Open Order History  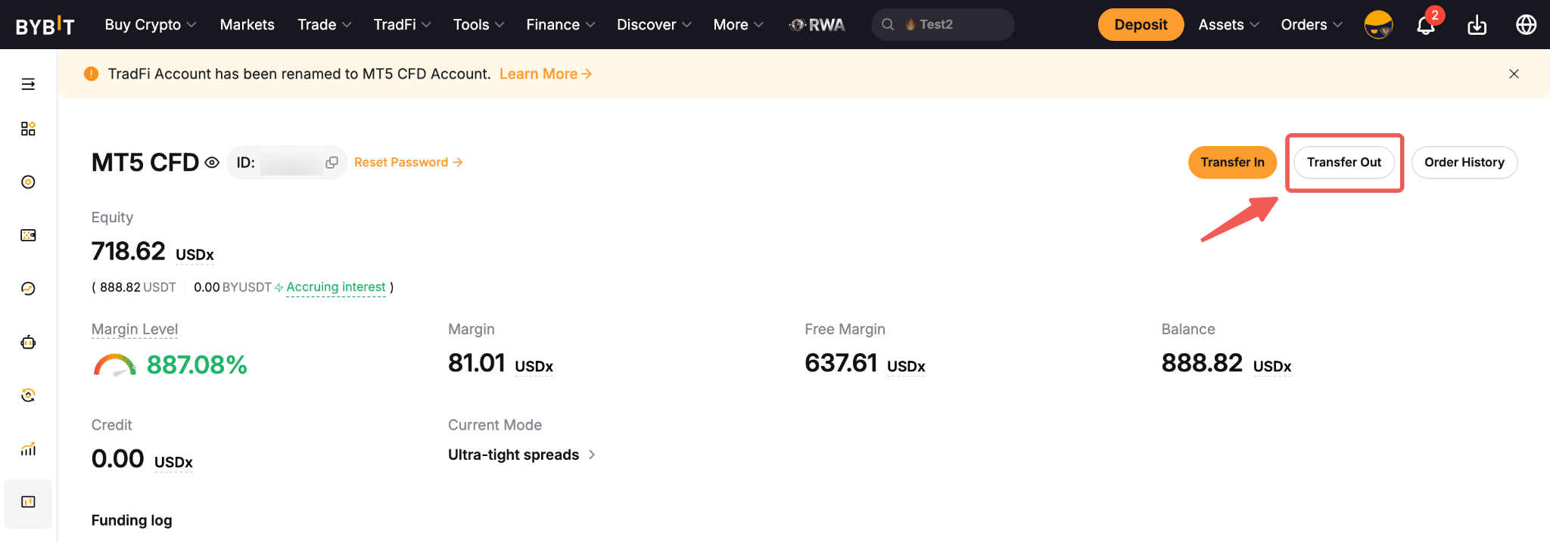[x=1464, y=163]
